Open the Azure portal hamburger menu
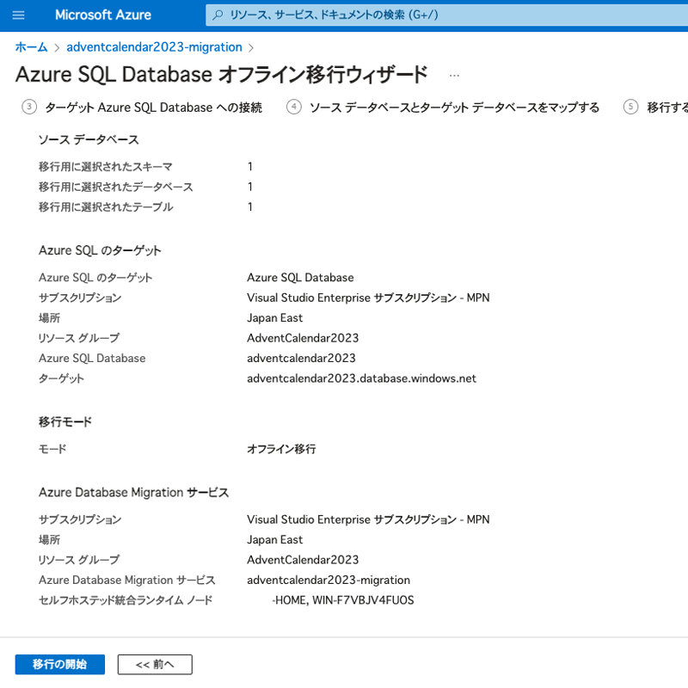The width and height of the screenshot is (688, 688). (18, 15)
